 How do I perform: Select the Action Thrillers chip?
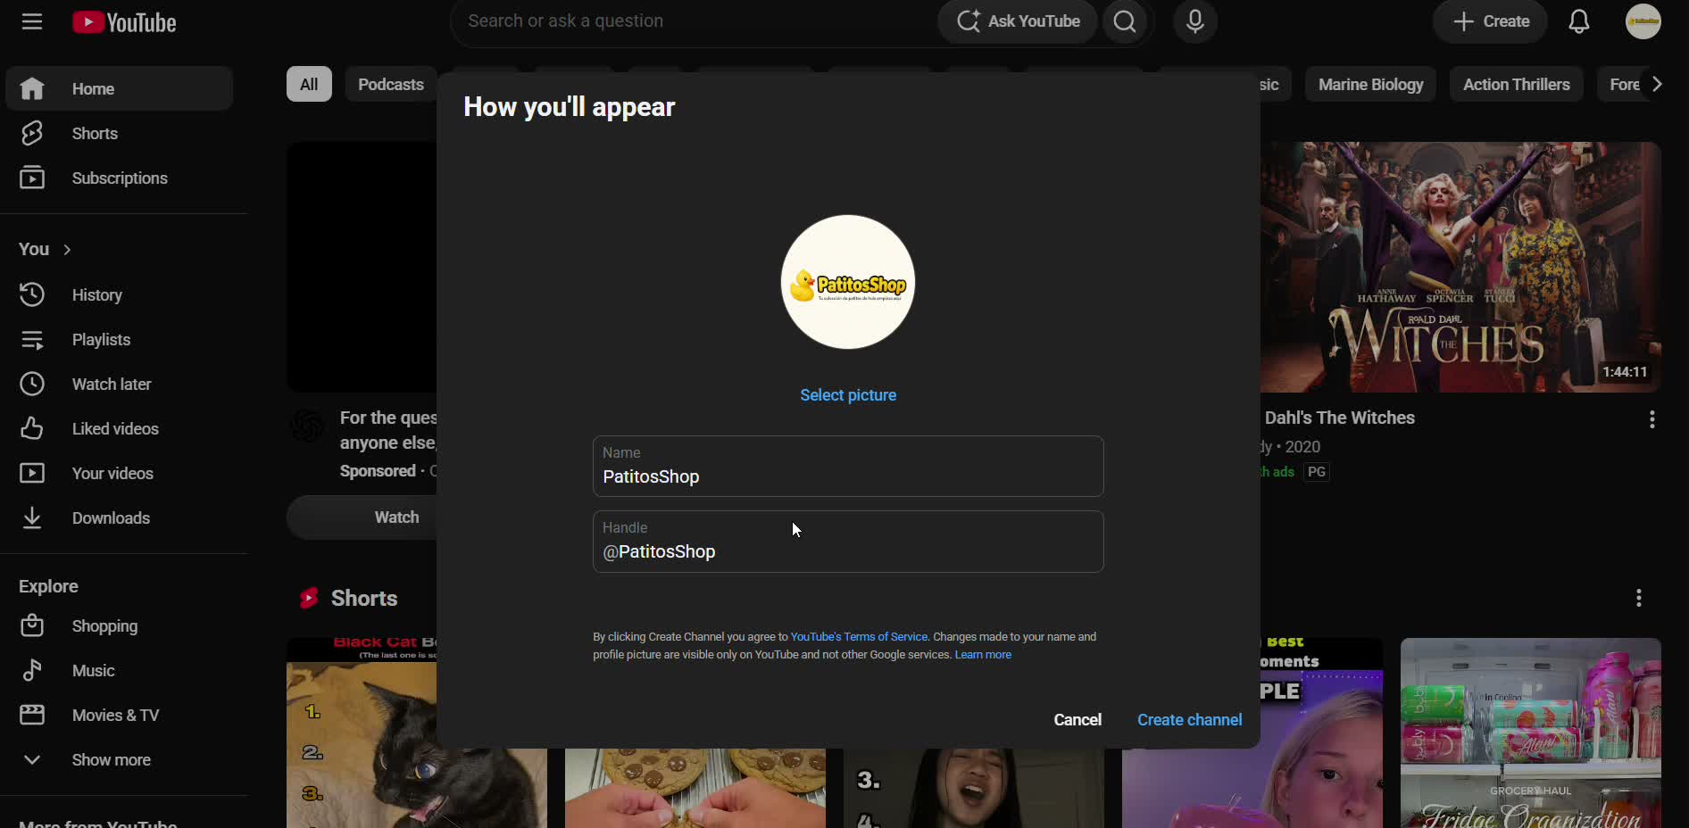point(1516,84)
